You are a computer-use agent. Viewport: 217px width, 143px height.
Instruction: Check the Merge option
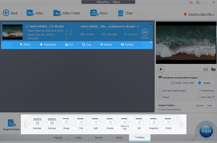[160, 97]
